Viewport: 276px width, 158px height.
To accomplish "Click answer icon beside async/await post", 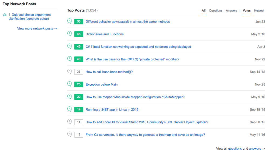I will click(x=70, y=21).
